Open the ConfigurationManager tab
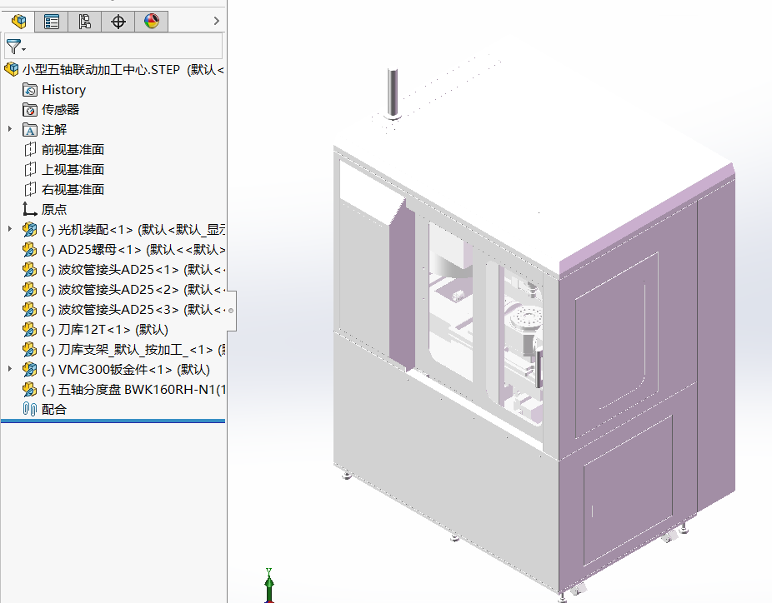 click(84, 21)
